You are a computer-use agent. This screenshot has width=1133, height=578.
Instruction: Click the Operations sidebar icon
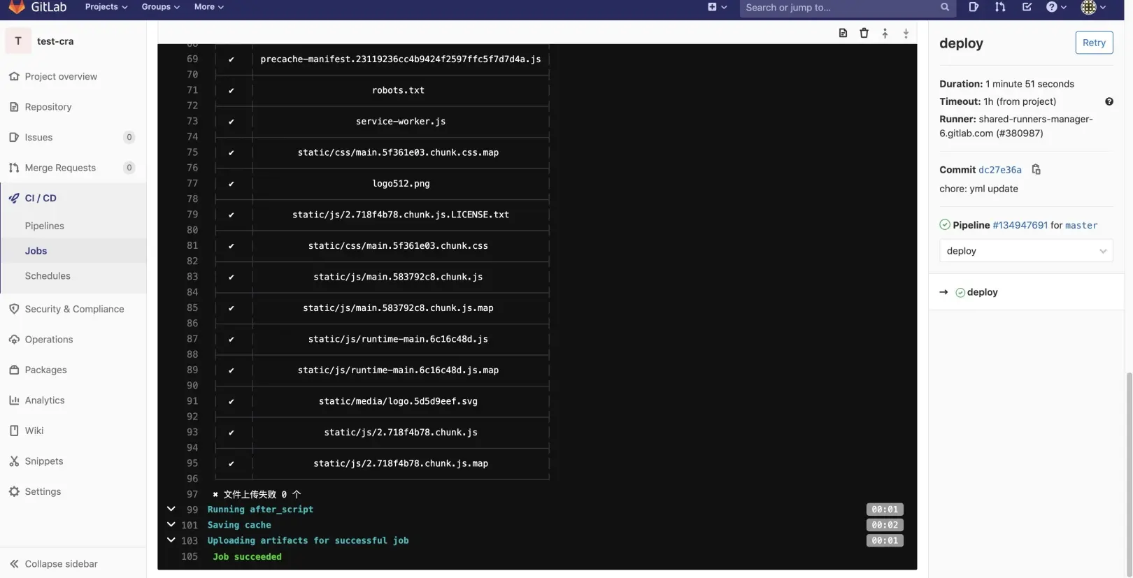(14, 340)
